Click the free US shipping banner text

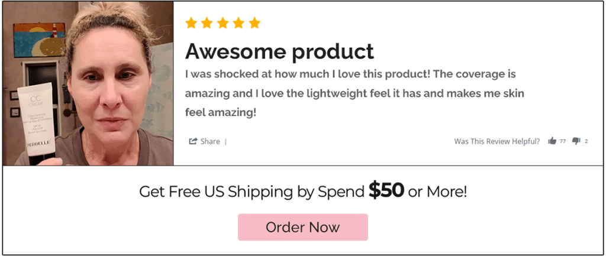click(x=252, y=192)
